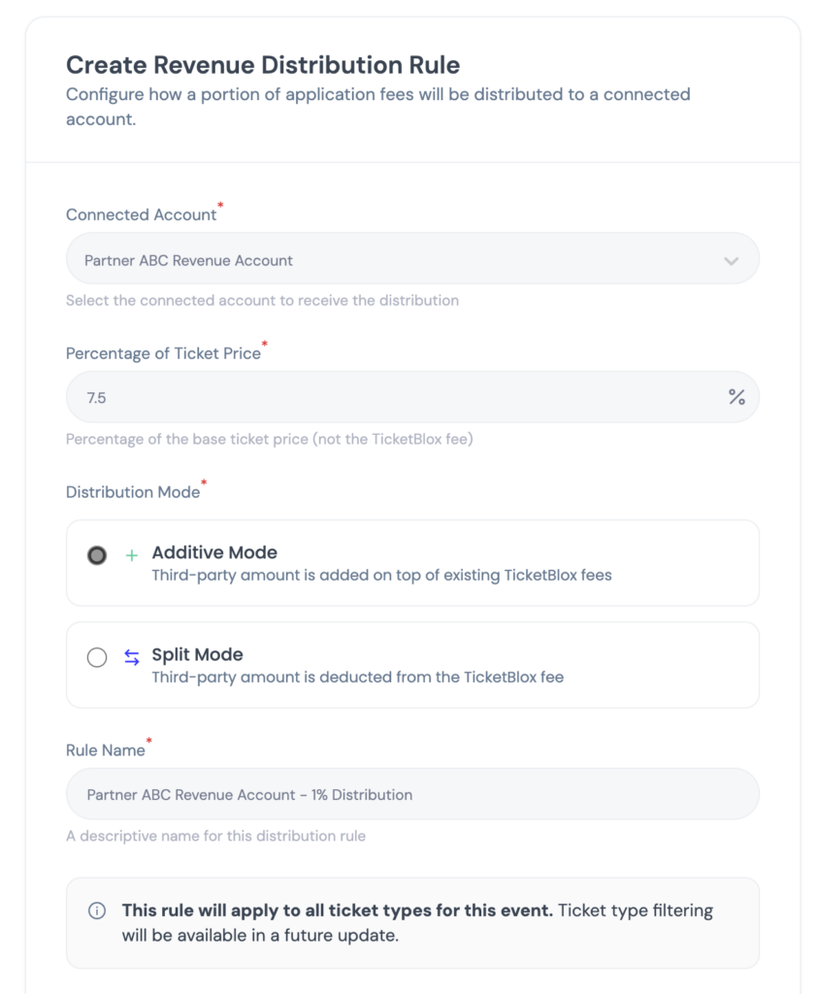Click the info circle icon in notice
Image resolution: width=816 pixels, height=994 pixels.
[97, 911]
